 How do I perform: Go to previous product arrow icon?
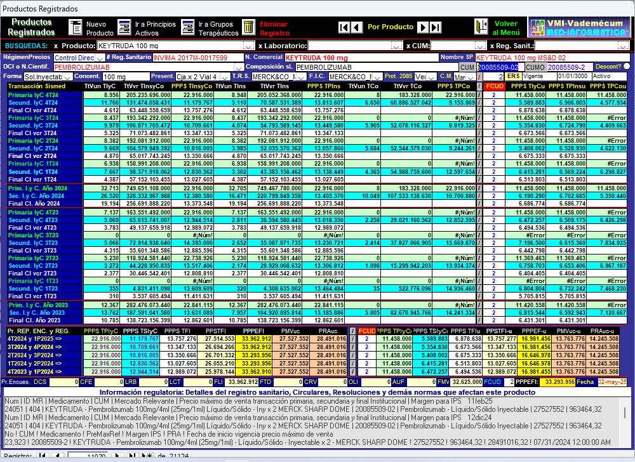[x=357, y=27]
